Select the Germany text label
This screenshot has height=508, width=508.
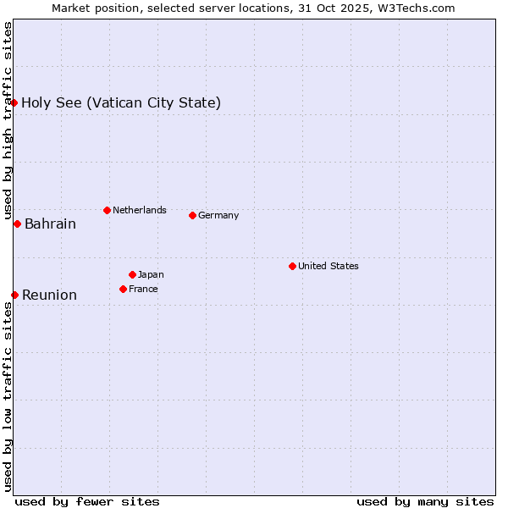tap(218, 215)
